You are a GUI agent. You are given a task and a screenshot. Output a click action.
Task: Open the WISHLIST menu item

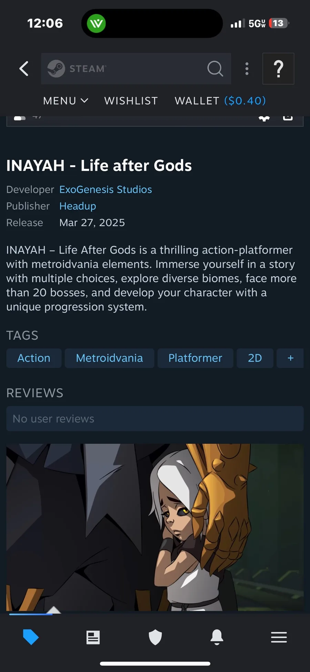click(131, 101)
